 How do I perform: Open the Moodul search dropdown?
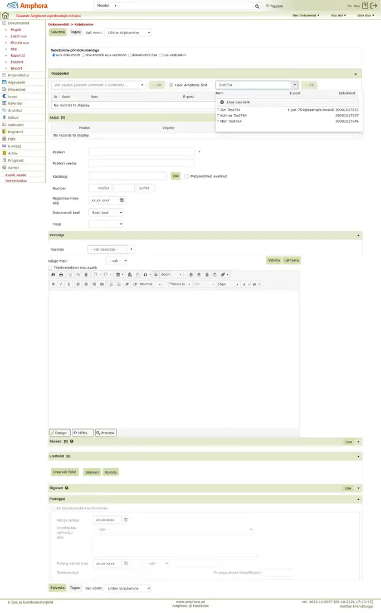106,6
